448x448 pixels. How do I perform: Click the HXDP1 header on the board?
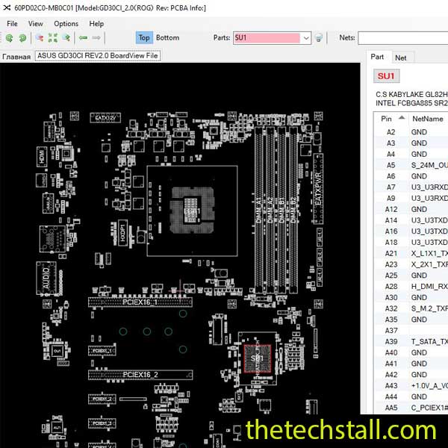[123, 232]
